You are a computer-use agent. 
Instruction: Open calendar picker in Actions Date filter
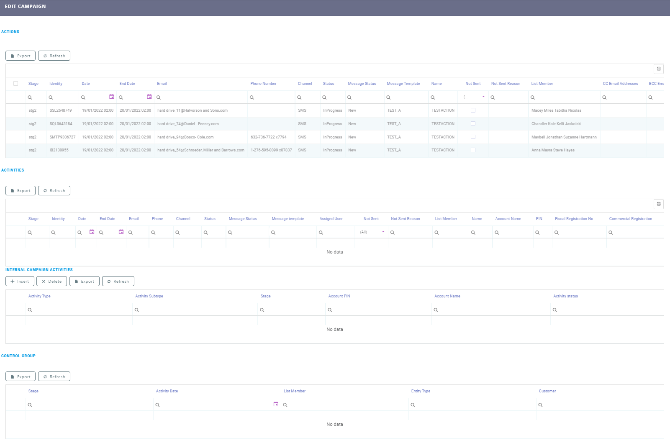pyautogui.click(x=111, y=97)
